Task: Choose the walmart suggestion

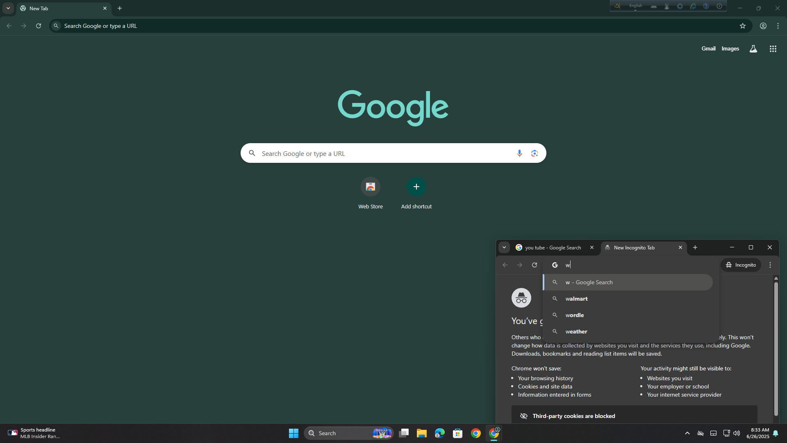Action: [x=628, y=299]
